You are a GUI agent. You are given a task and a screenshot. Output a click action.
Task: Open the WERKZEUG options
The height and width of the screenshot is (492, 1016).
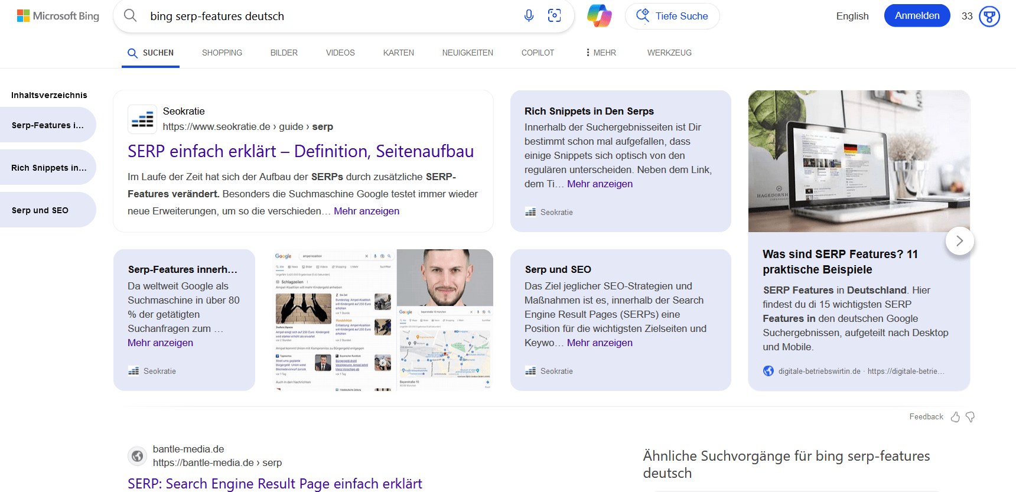coord(669,53)
